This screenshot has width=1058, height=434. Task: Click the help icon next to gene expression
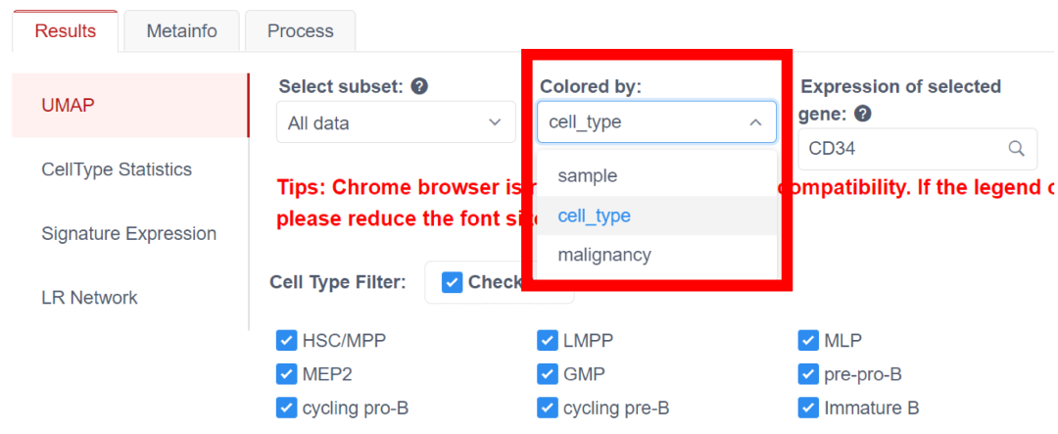point(862,114)
